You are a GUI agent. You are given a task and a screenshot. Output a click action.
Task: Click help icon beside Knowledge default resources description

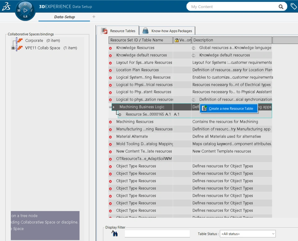click(193, 55)
